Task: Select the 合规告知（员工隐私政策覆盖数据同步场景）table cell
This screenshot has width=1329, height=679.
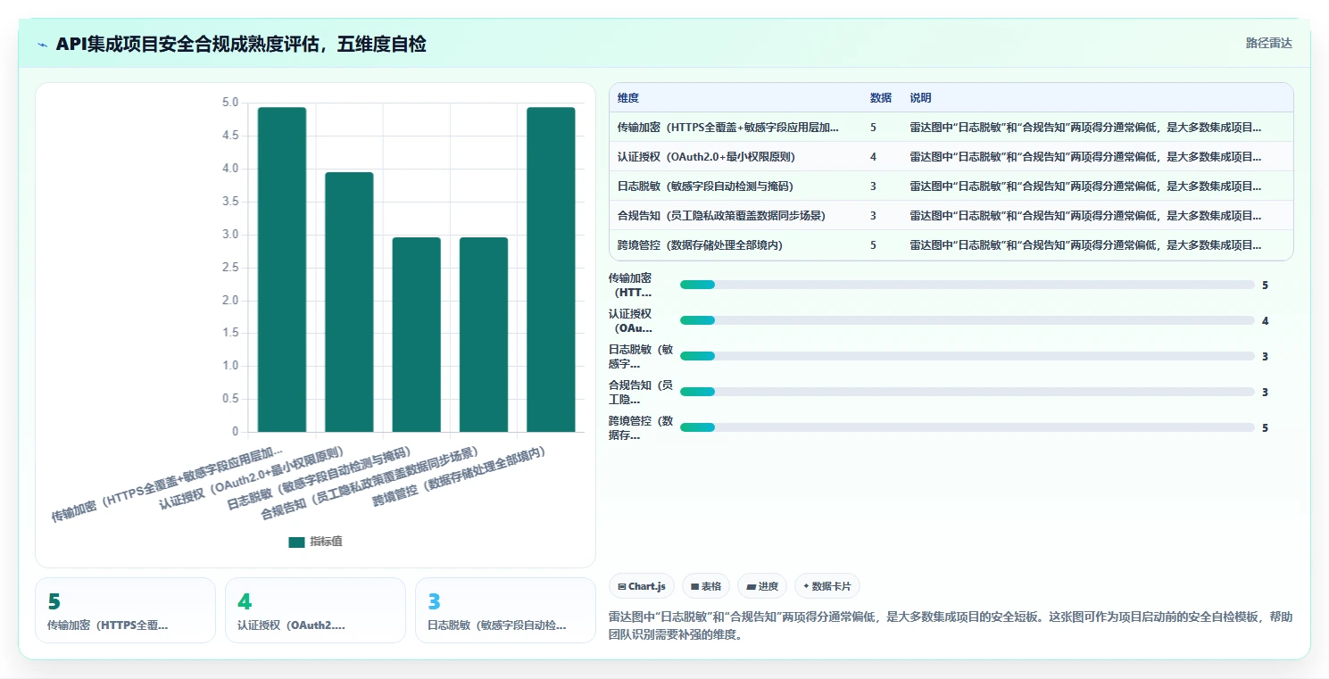Action: tap(721, 216)
